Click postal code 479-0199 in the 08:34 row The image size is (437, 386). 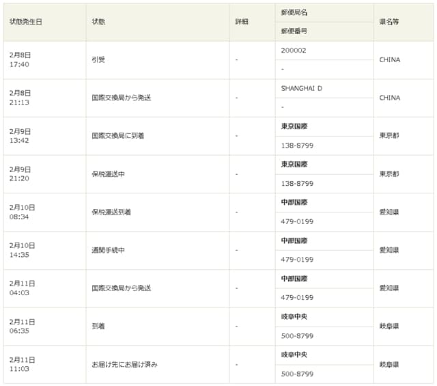pos(297,222)
